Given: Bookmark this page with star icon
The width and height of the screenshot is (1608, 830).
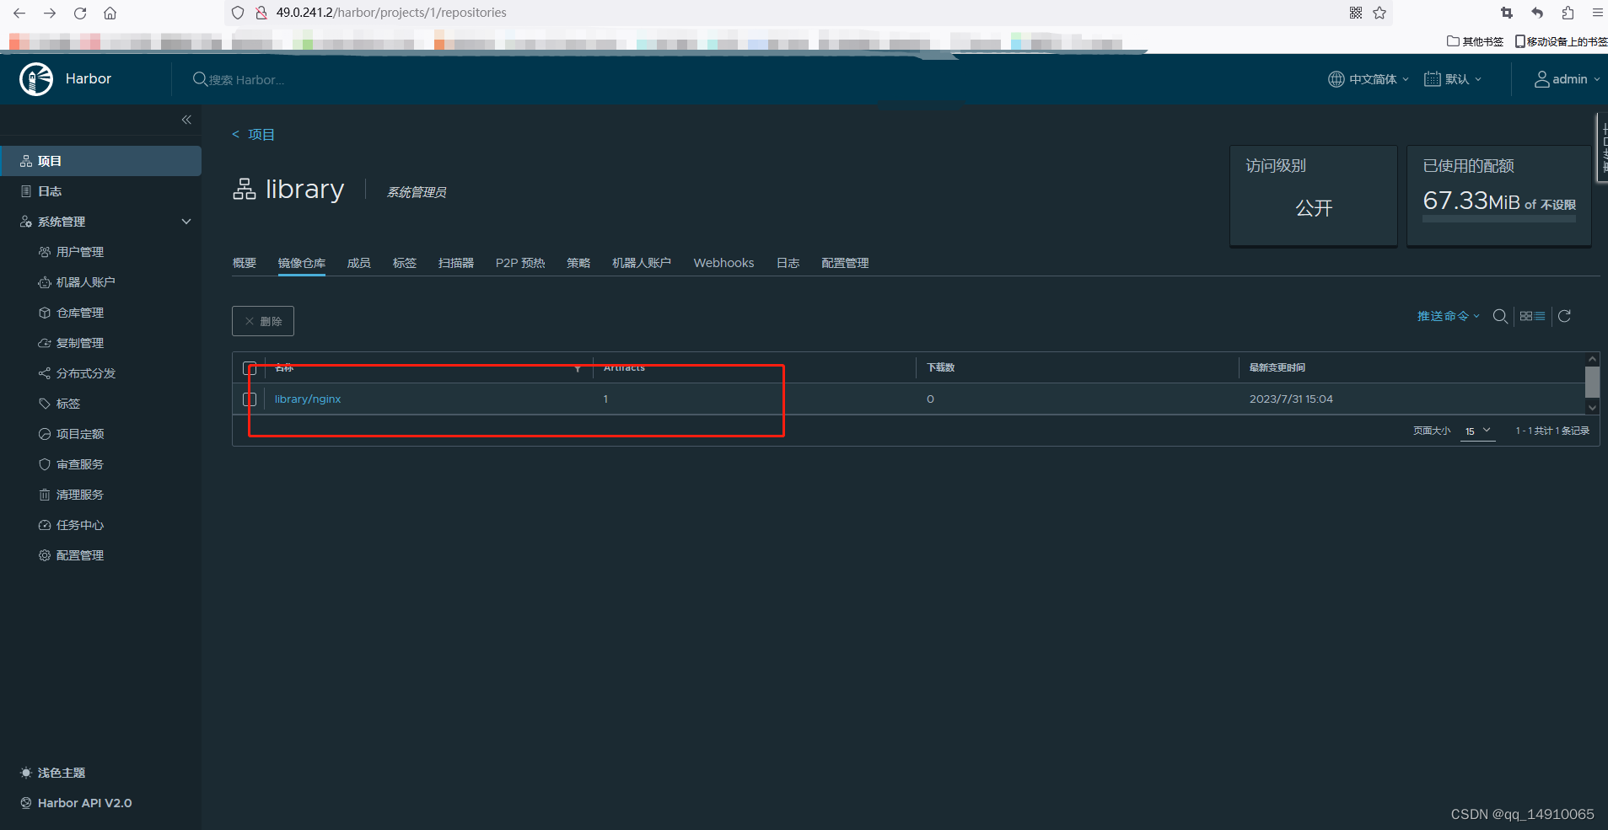Looking at the screenshot, I should (1379, 13).
